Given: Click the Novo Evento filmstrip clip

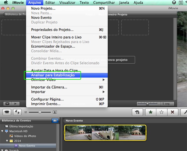Looking at the screenshot, I should tap(105, 133).
